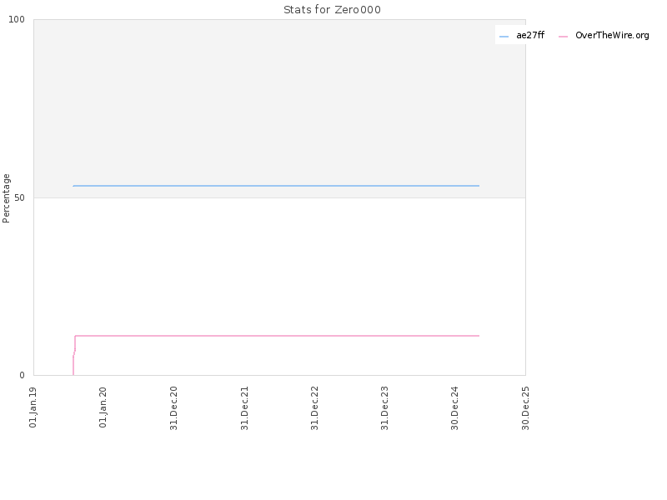Click the 31.Dec.21 x-axis date label

tap(244, 408)
